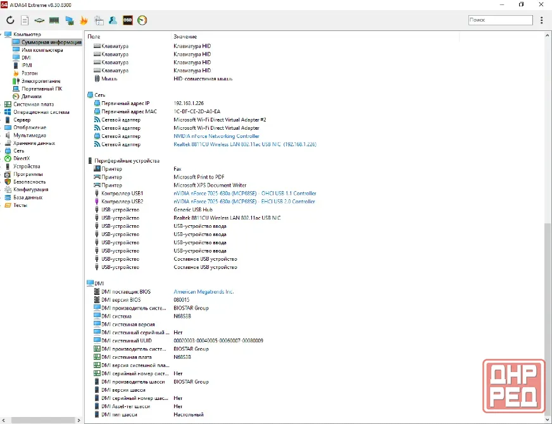Click Периферийные устройства section heading
552x424 pixels.
click(127, 161)
